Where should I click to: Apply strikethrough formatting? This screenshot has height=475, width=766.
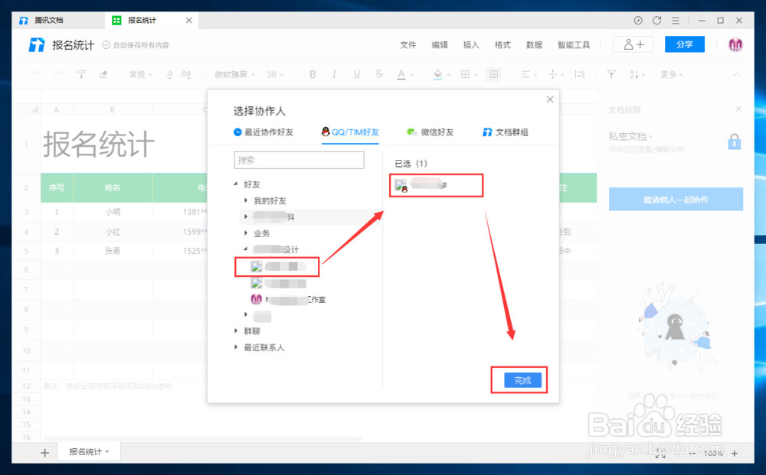(x=378, y=74)
